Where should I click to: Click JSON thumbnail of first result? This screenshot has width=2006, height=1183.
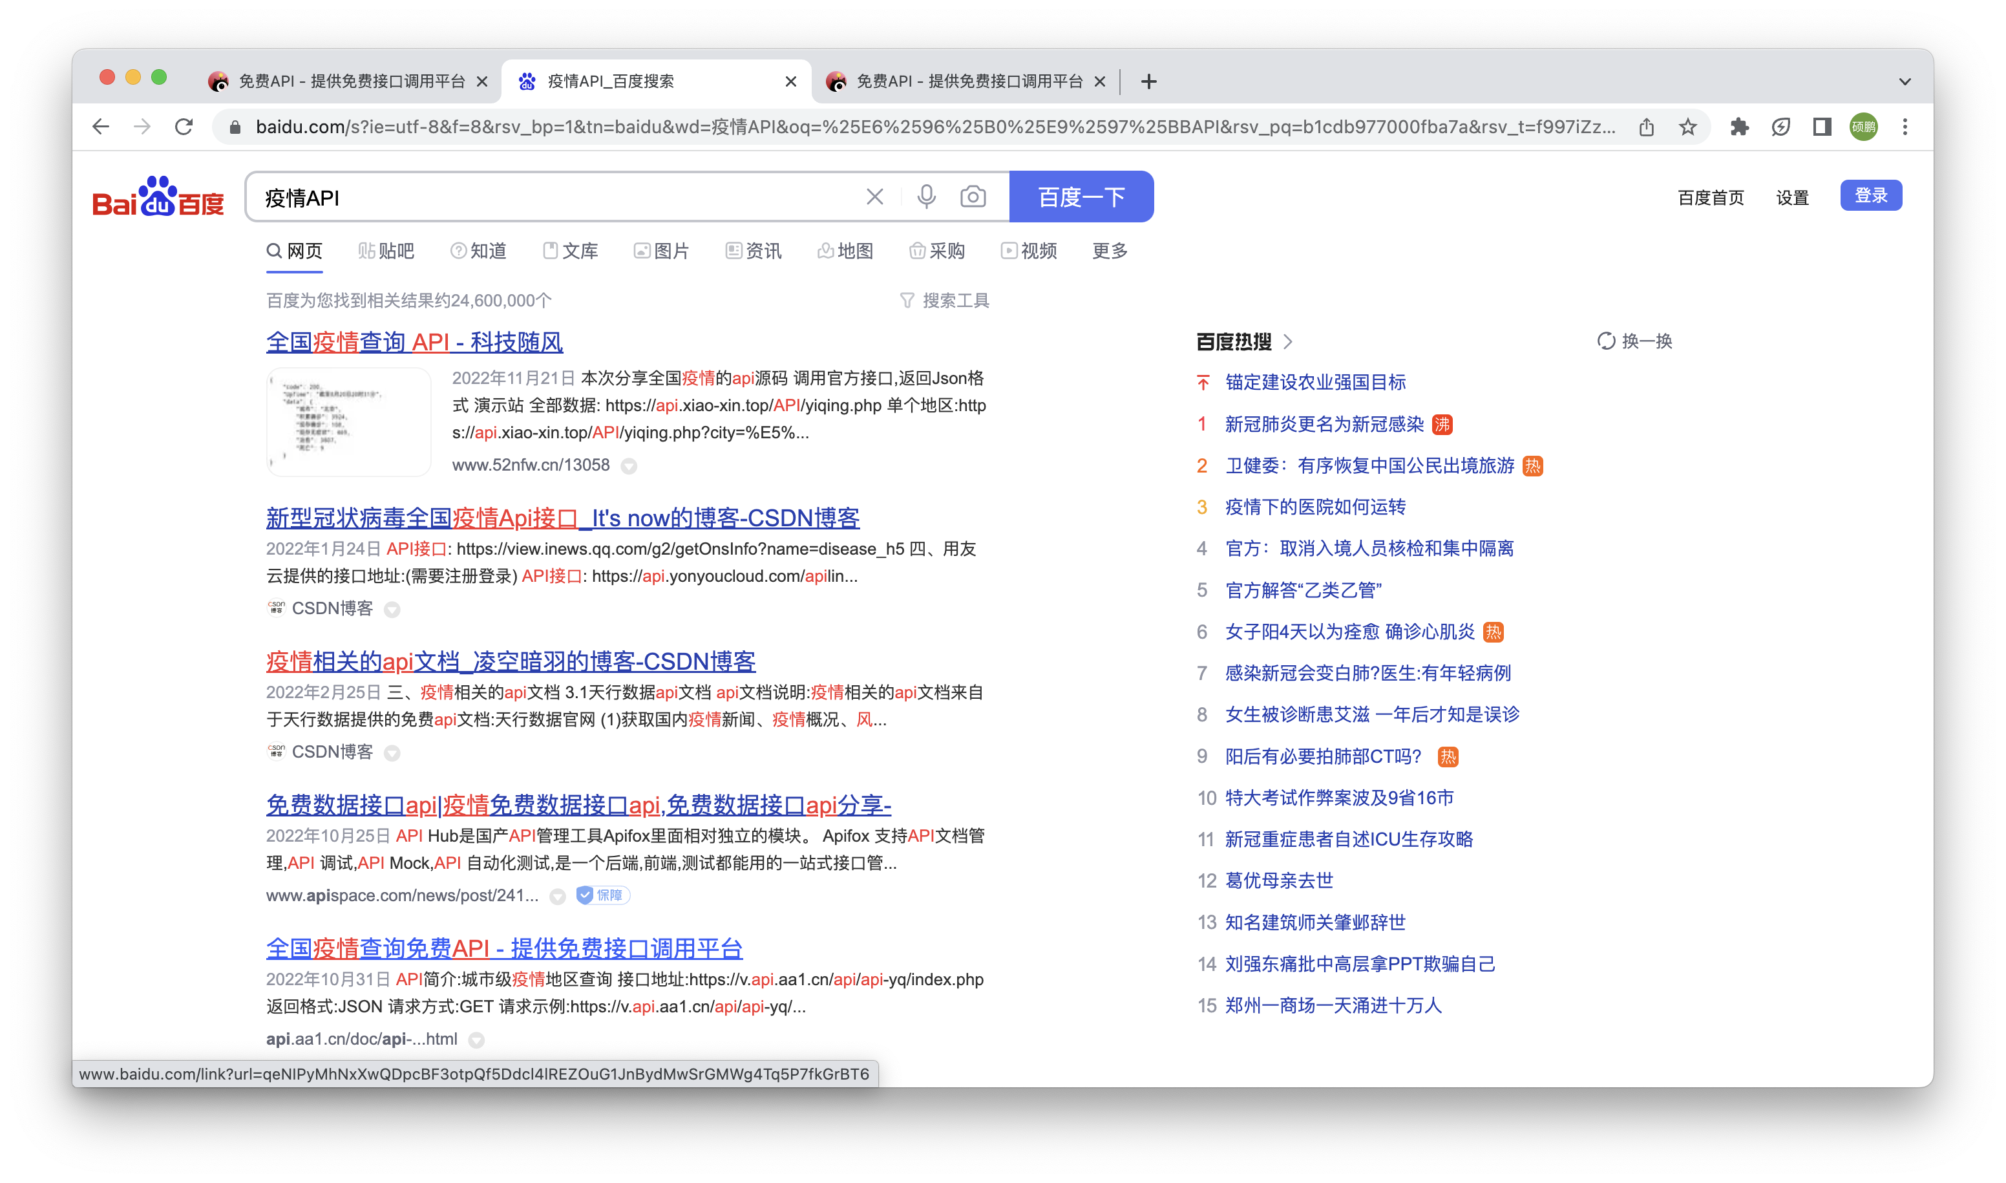coord(349,421)
